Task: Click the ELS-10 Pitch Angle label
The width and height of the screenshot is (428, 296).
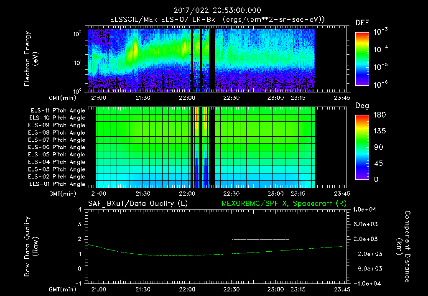Action: 57,118
